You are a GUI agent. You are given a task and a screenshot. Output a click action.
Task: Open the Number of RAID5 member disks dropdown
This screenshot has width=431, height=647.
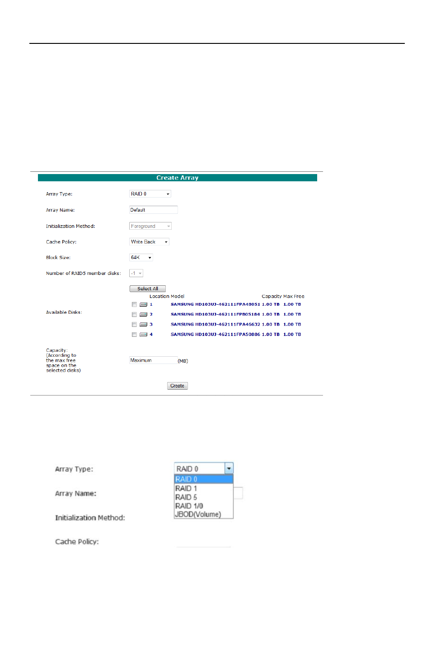click(136, 274)
